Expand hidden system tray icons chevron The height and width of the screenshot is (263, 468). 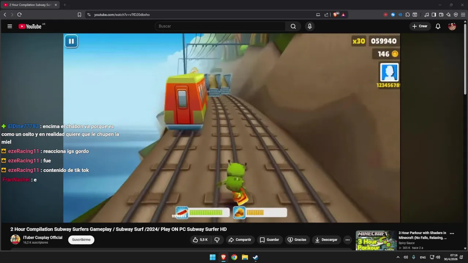pyautogui.click(x=398, y=257)
